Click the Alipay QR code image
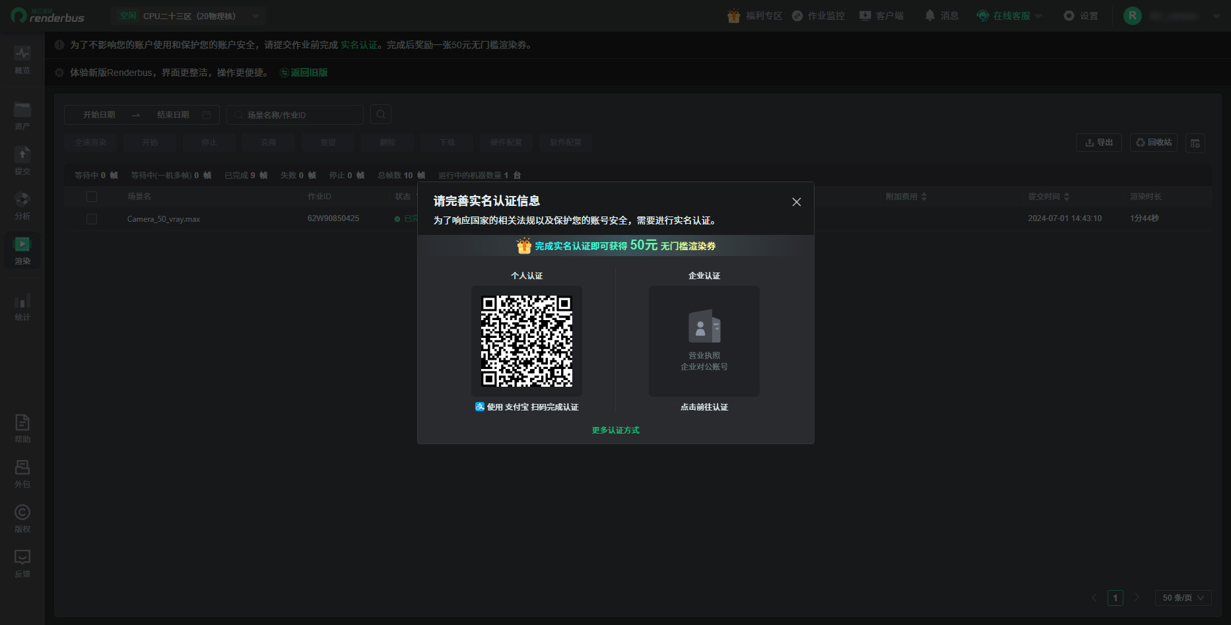This screenshot has height=625, width=1231. click(x=527, y=341)
